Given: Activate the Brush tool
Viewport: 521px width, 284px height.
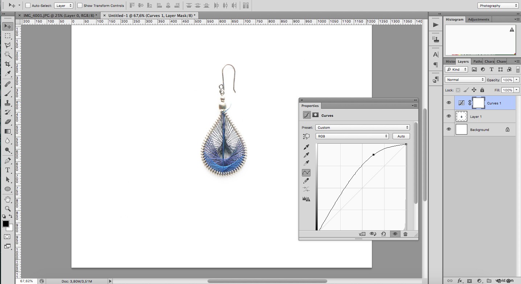Looking at the screenshot, I should tap(7, 94).
